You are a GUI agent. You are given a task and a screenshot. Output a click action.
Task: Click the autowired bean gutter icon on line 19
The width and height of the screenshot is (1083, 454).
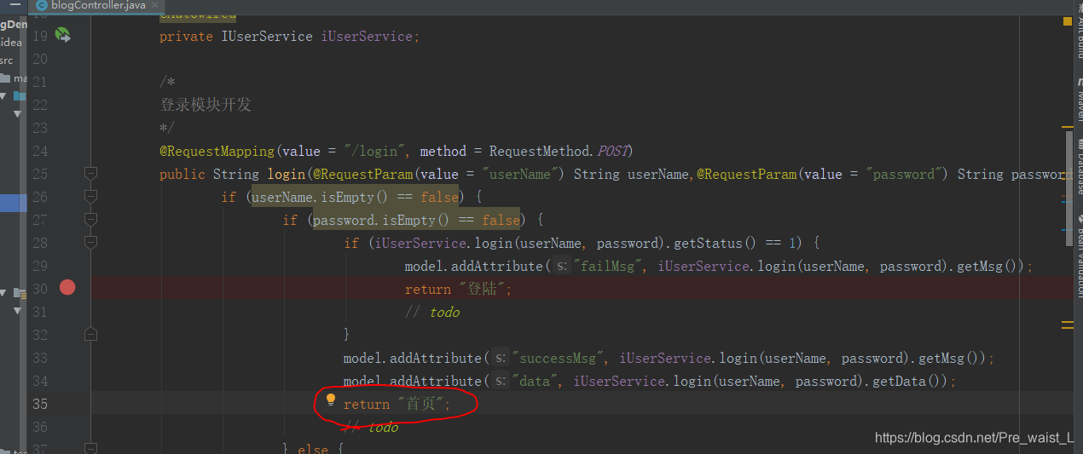pos(63,35)
